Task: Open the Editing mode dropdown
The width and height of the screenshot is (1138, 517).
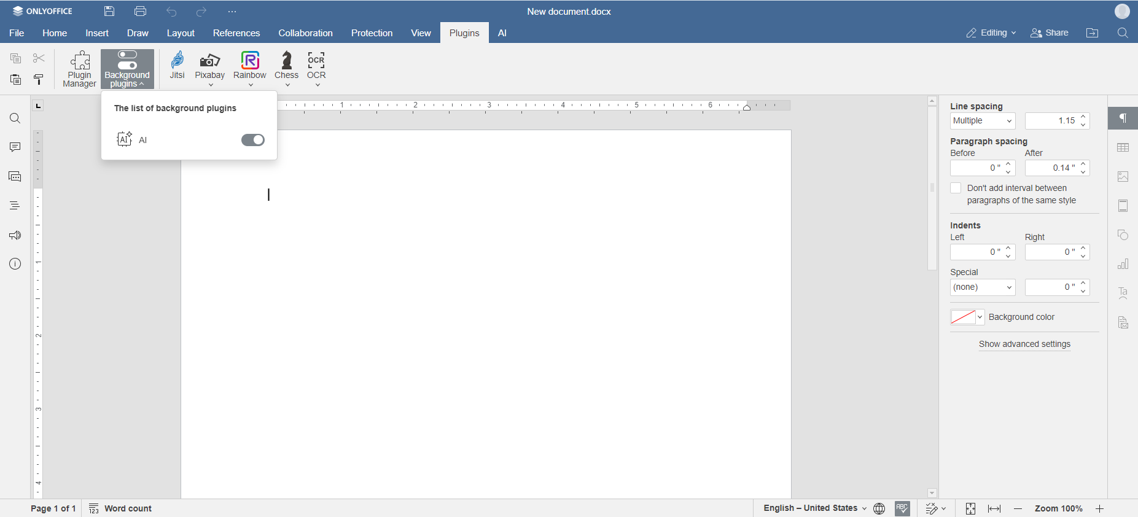Action: click(x=991, y=33)
